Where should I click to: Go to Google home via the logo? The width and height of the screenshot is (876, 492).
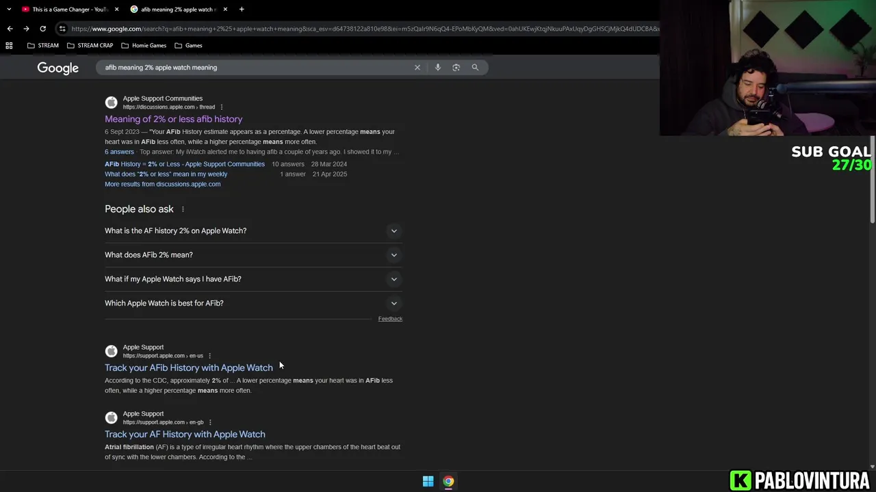tap(58, 68)
